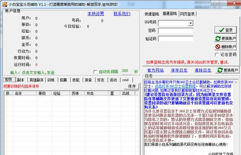Screen dimensions: 241x155
Task: Open the 本地设置 link
Action: (96, 14)
